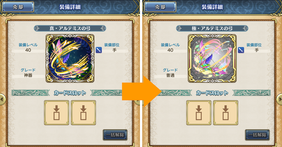Click sword icon beside 真・アルテミスの弓 image
This screenshot has height=147, width=282.
pyautogui.click(x=99, y=50)
